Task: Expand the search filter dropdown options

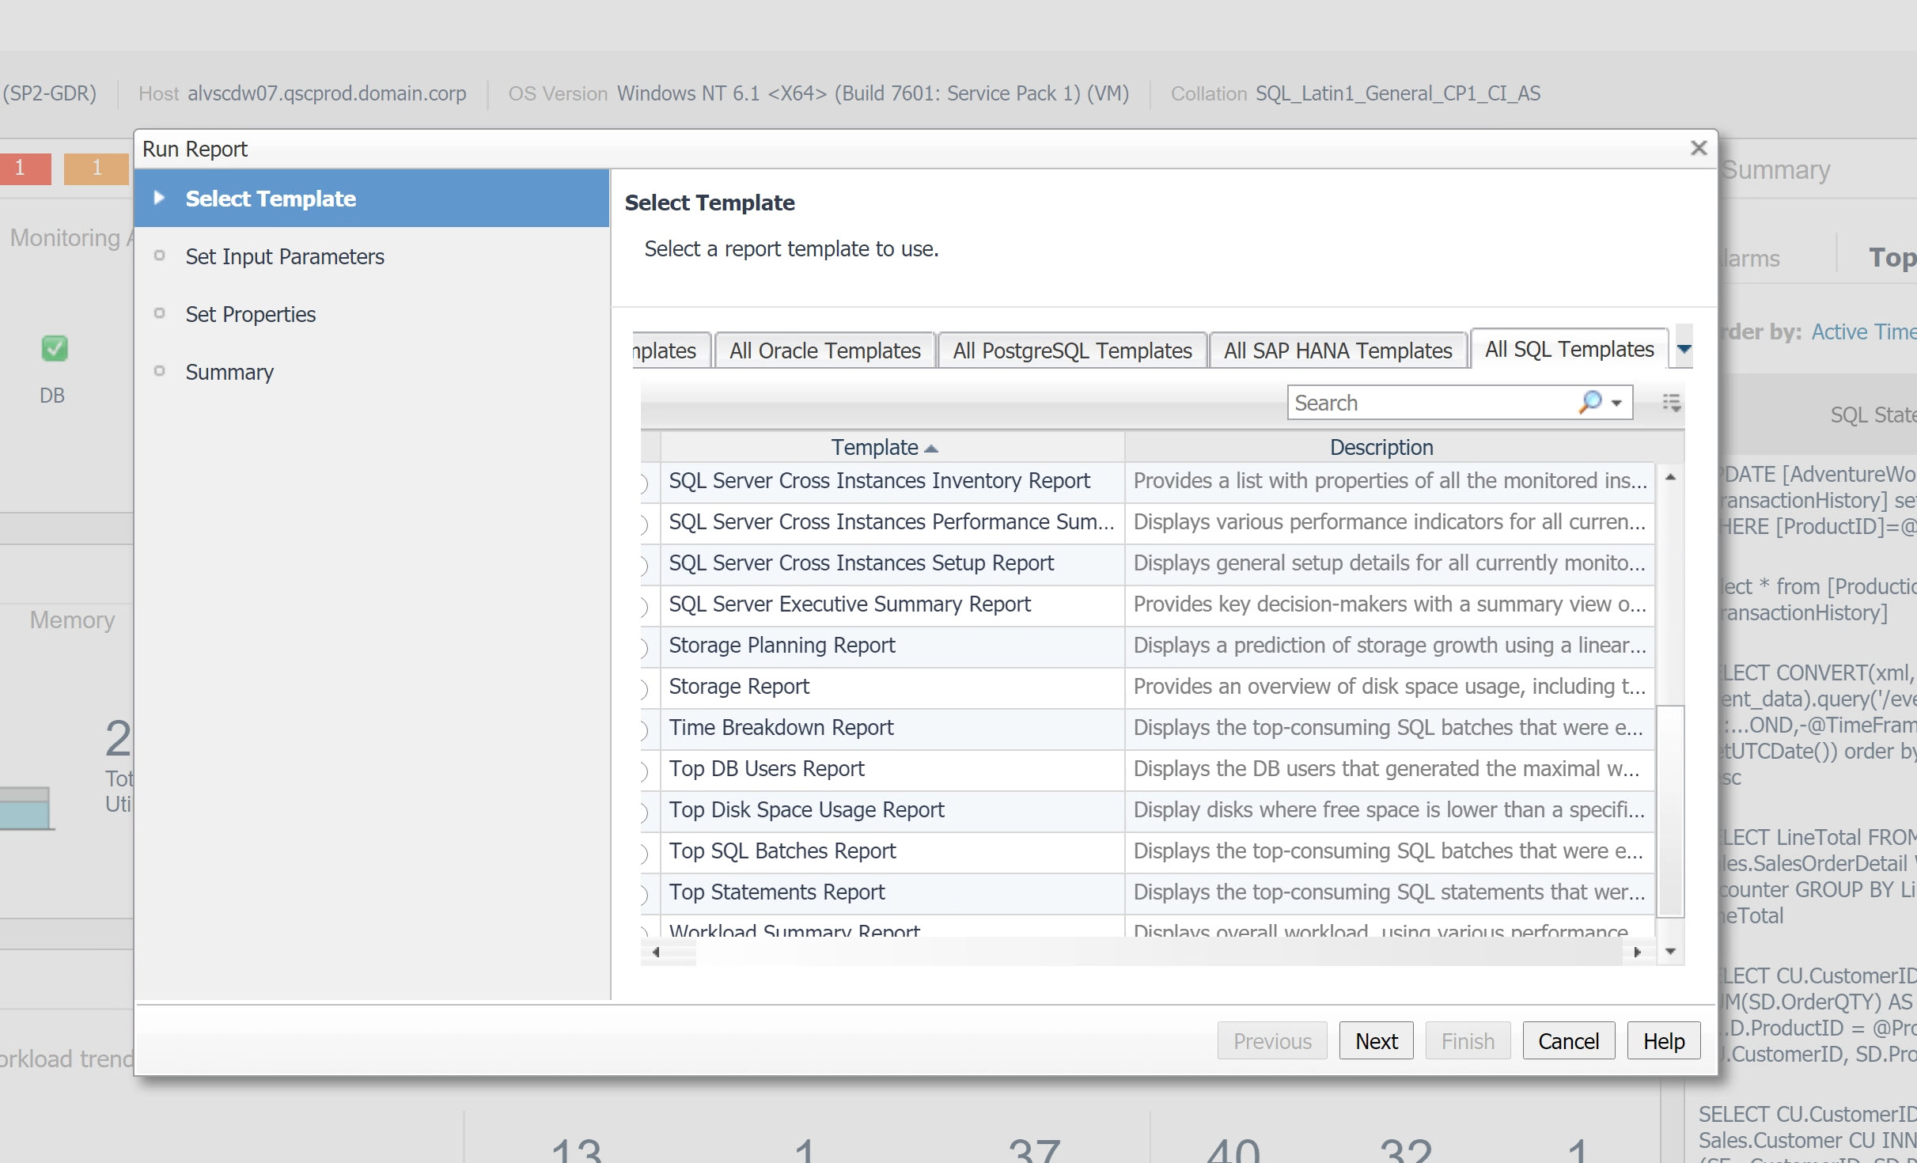Action: point(1616,403)
